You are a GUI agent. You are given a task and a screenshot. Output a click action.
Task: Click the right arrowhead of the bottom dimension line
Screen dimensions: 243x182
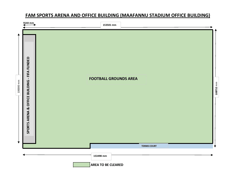(212, 155)
